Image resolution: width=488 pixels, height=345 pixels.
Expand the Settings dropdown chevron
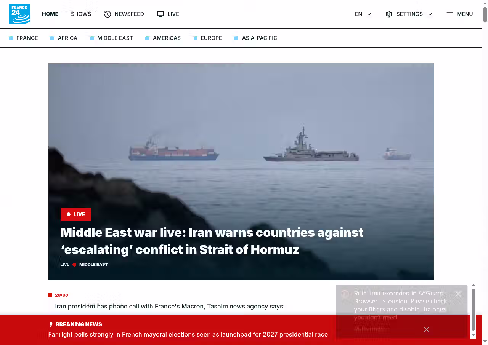tap(430, 14)
